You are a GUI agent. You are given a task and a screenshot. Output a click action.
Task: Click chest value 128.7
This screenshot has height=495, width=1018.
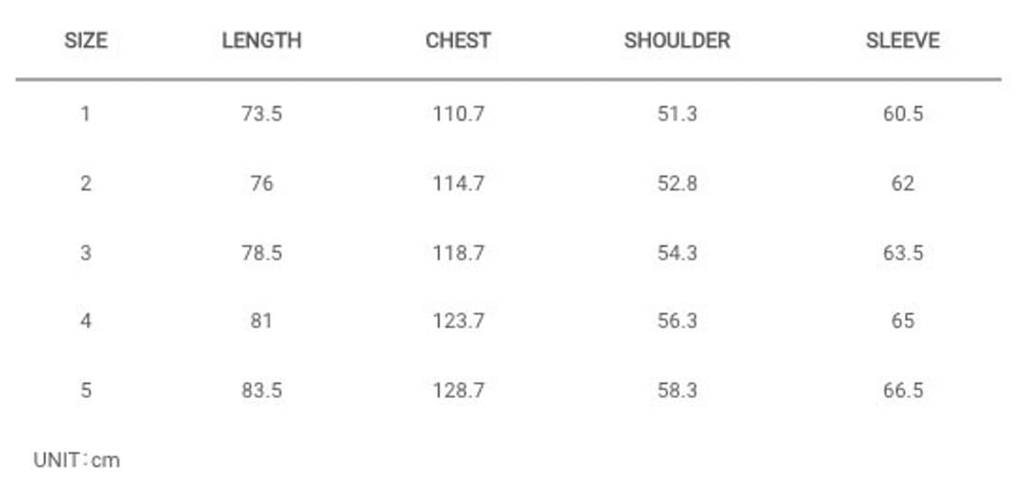coord(459,391)
